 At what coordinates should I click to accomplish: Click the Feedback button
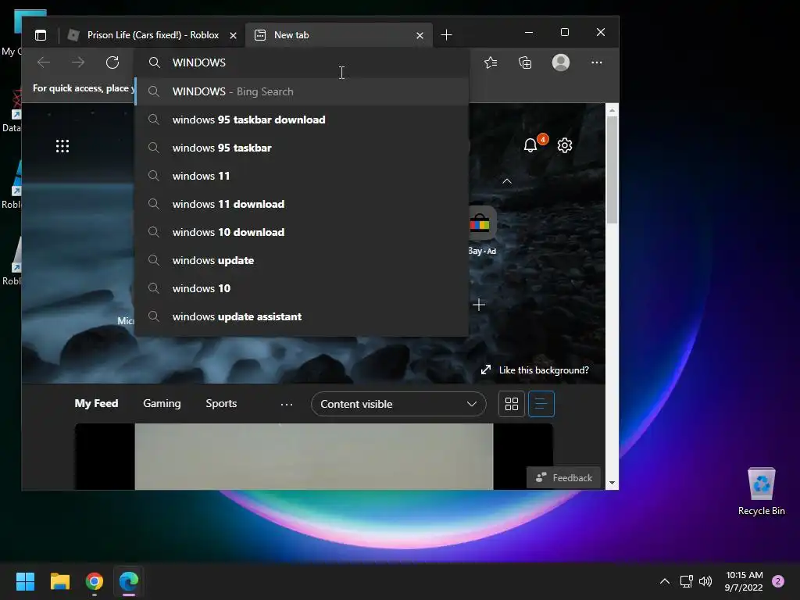[x=564, y=477]
